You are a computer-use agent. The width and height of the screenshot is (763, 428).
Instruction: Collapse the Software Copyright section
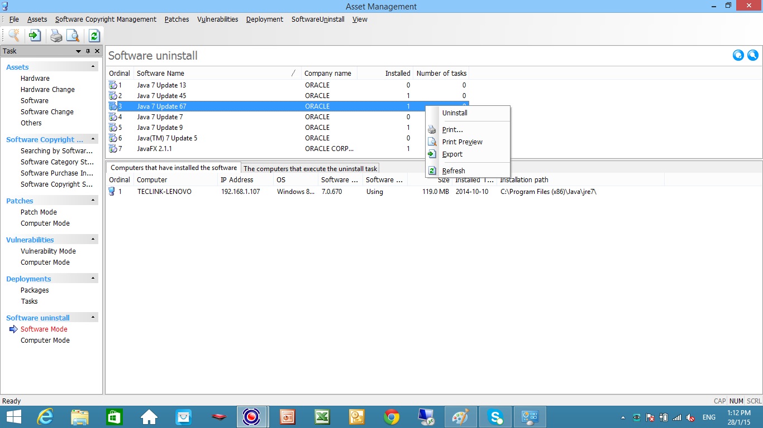pos(93,139)
